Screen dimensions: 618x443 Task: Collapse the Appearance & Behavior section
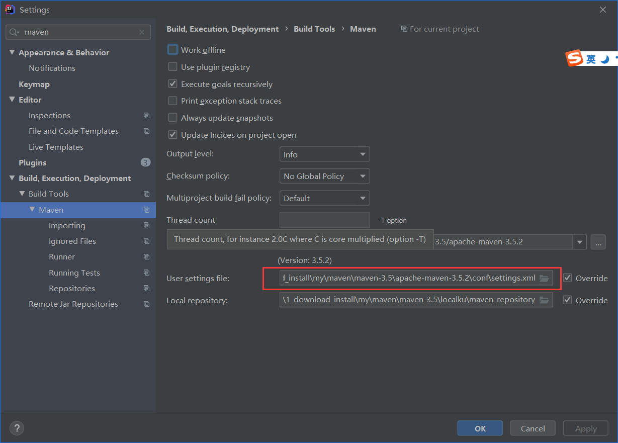pos(12,52)
